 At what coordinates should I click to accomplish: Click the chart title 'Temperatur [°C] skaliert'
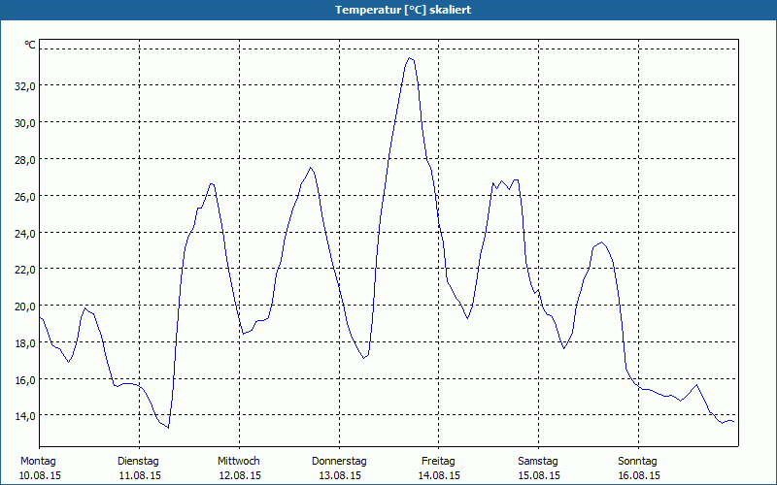[388, 10]
